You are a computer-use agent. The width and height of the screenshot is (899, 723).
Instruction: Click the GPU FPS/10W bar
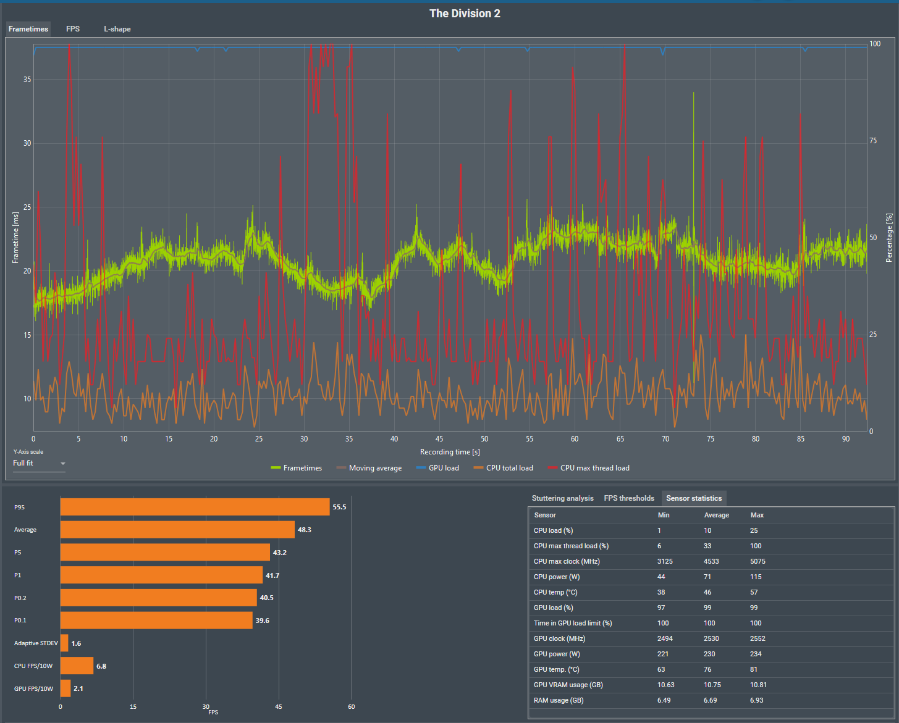(x=65, y=688)
